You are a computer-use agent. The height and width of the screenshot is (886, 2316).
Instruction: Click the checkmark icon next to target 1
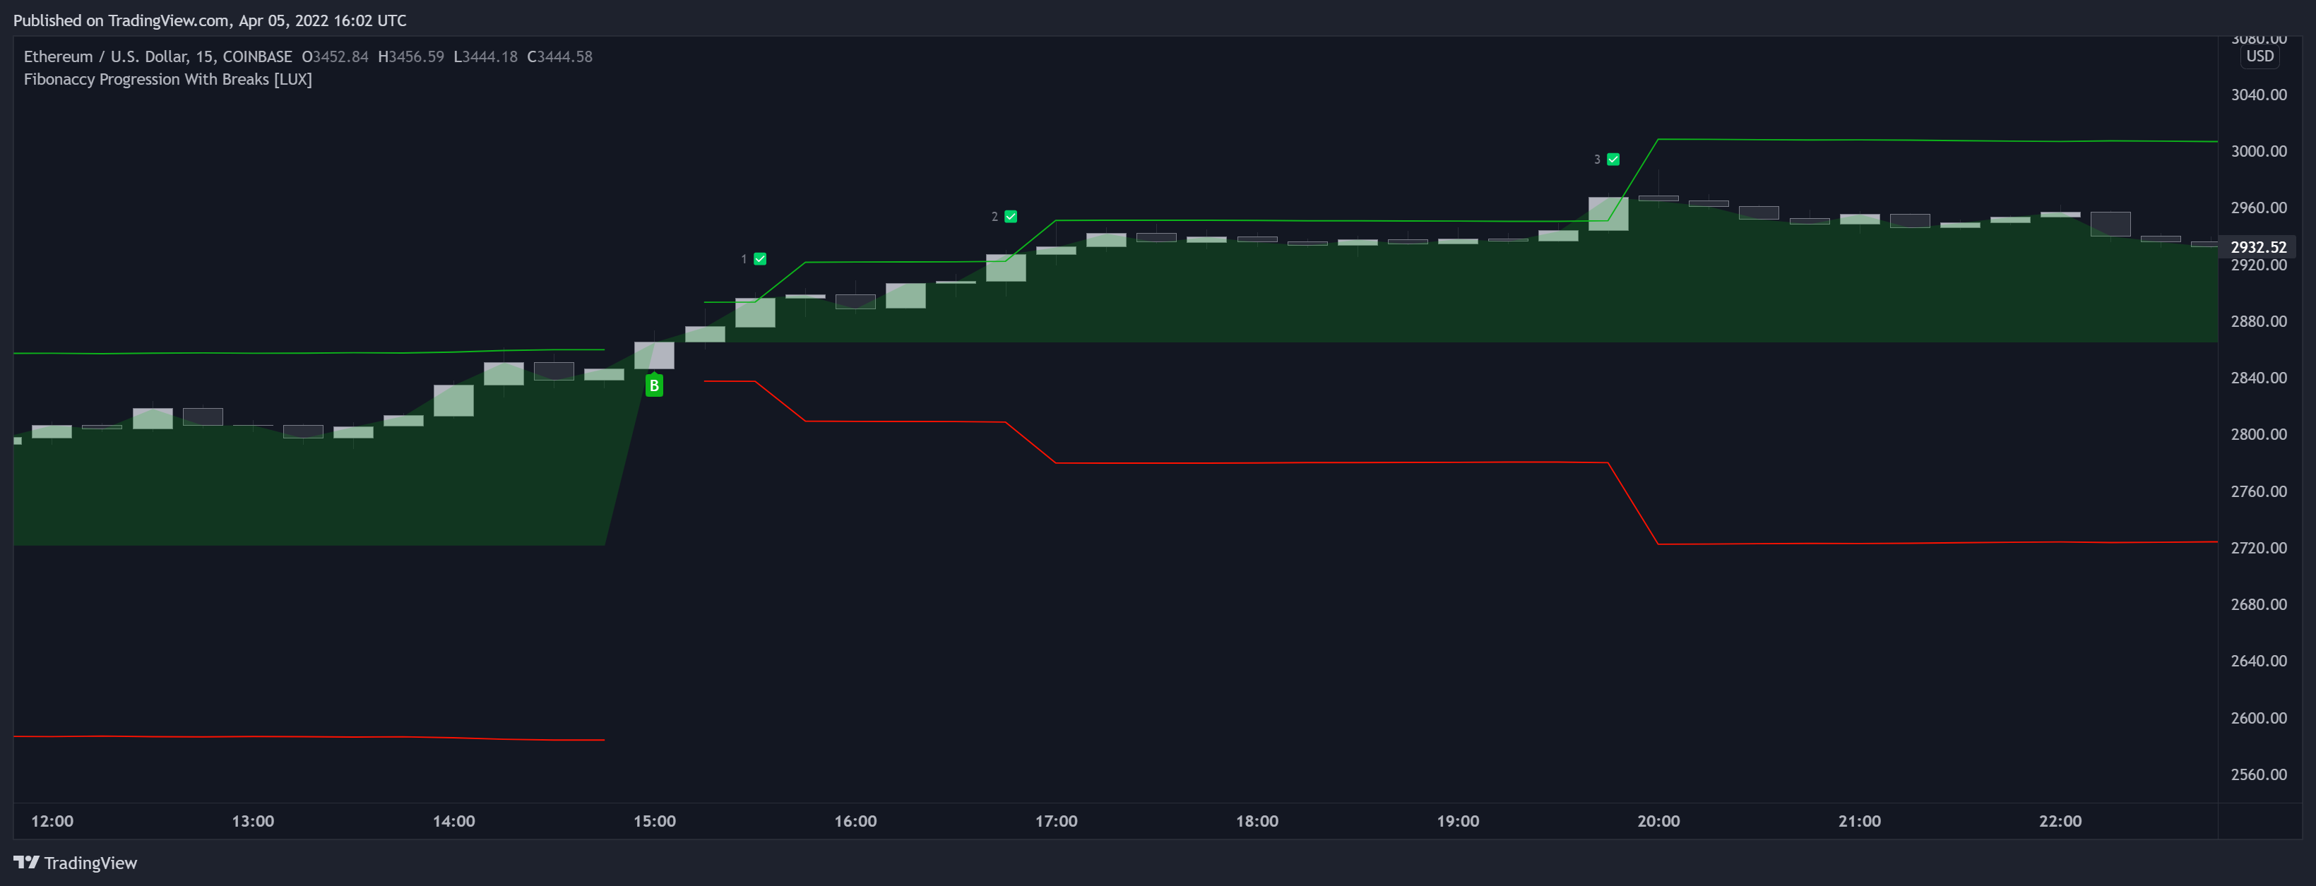pos(760,259)
